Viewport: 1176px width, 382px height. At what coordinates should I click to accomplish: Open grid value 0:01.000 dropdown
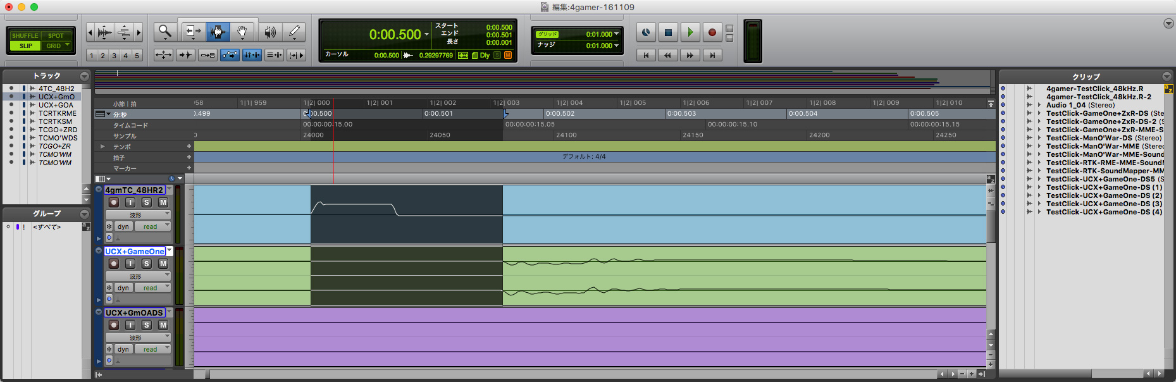click(617, 34)
